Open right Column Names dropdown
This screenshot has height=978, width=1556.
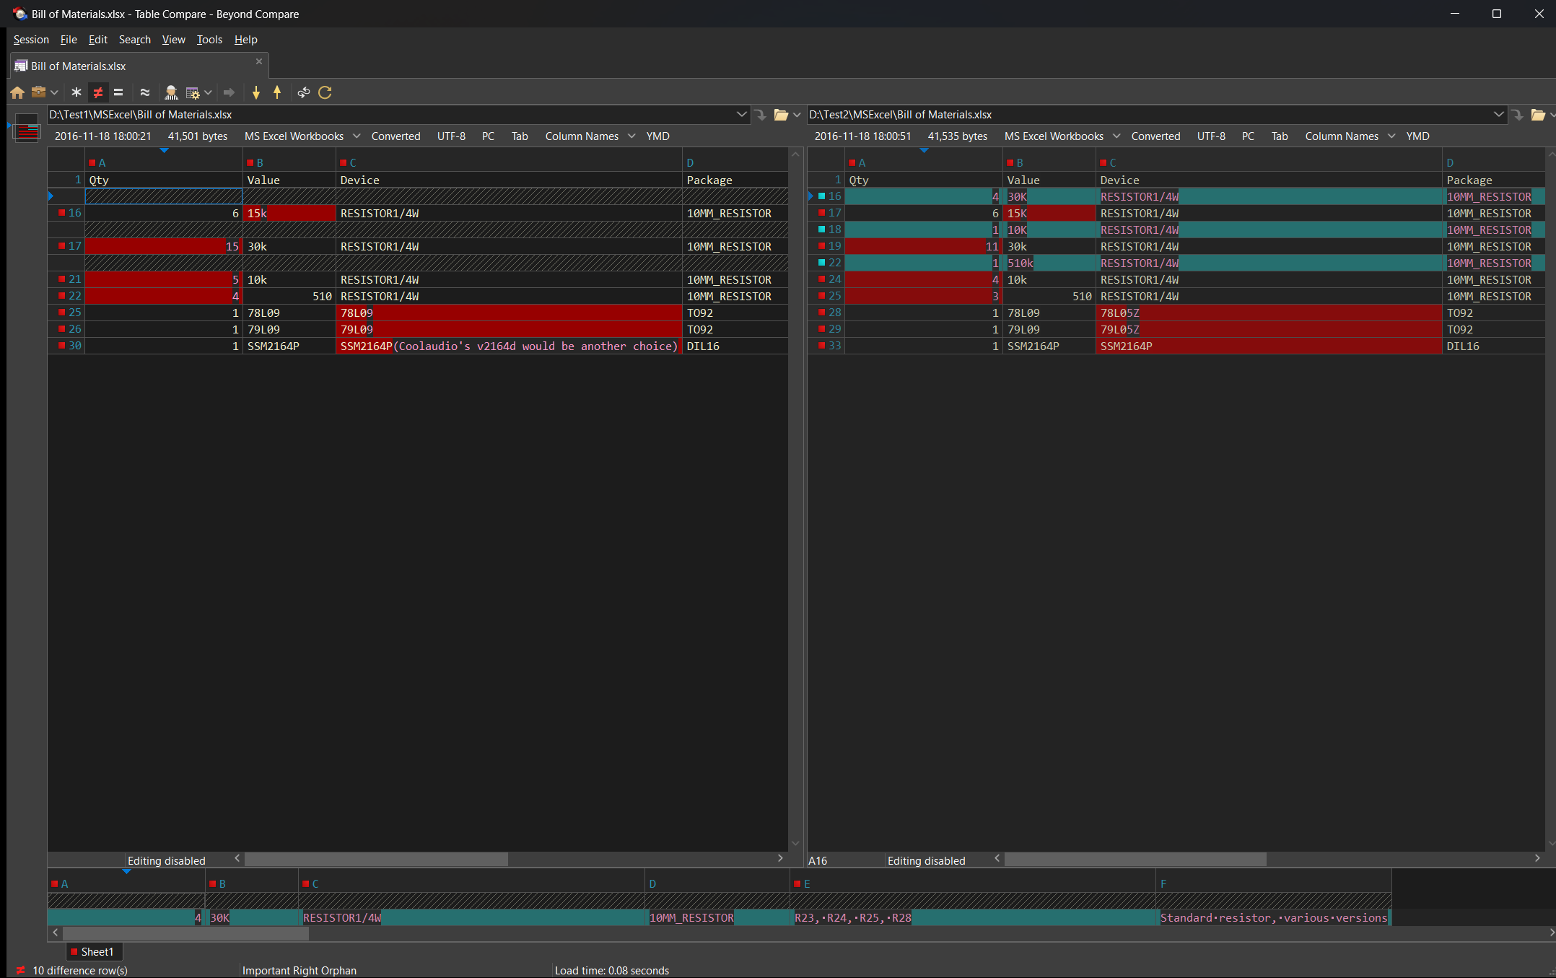(x=1350, y=136)
